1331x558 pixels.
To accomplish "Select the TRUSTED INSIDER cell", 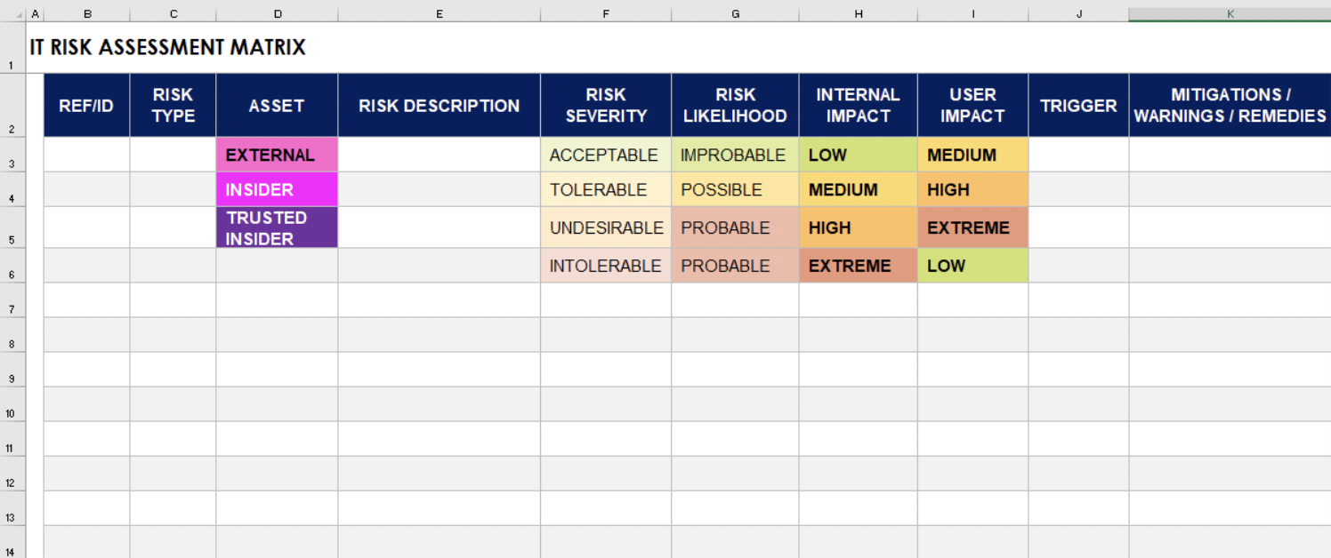I will pyautogui.click(x=277, y=227).
